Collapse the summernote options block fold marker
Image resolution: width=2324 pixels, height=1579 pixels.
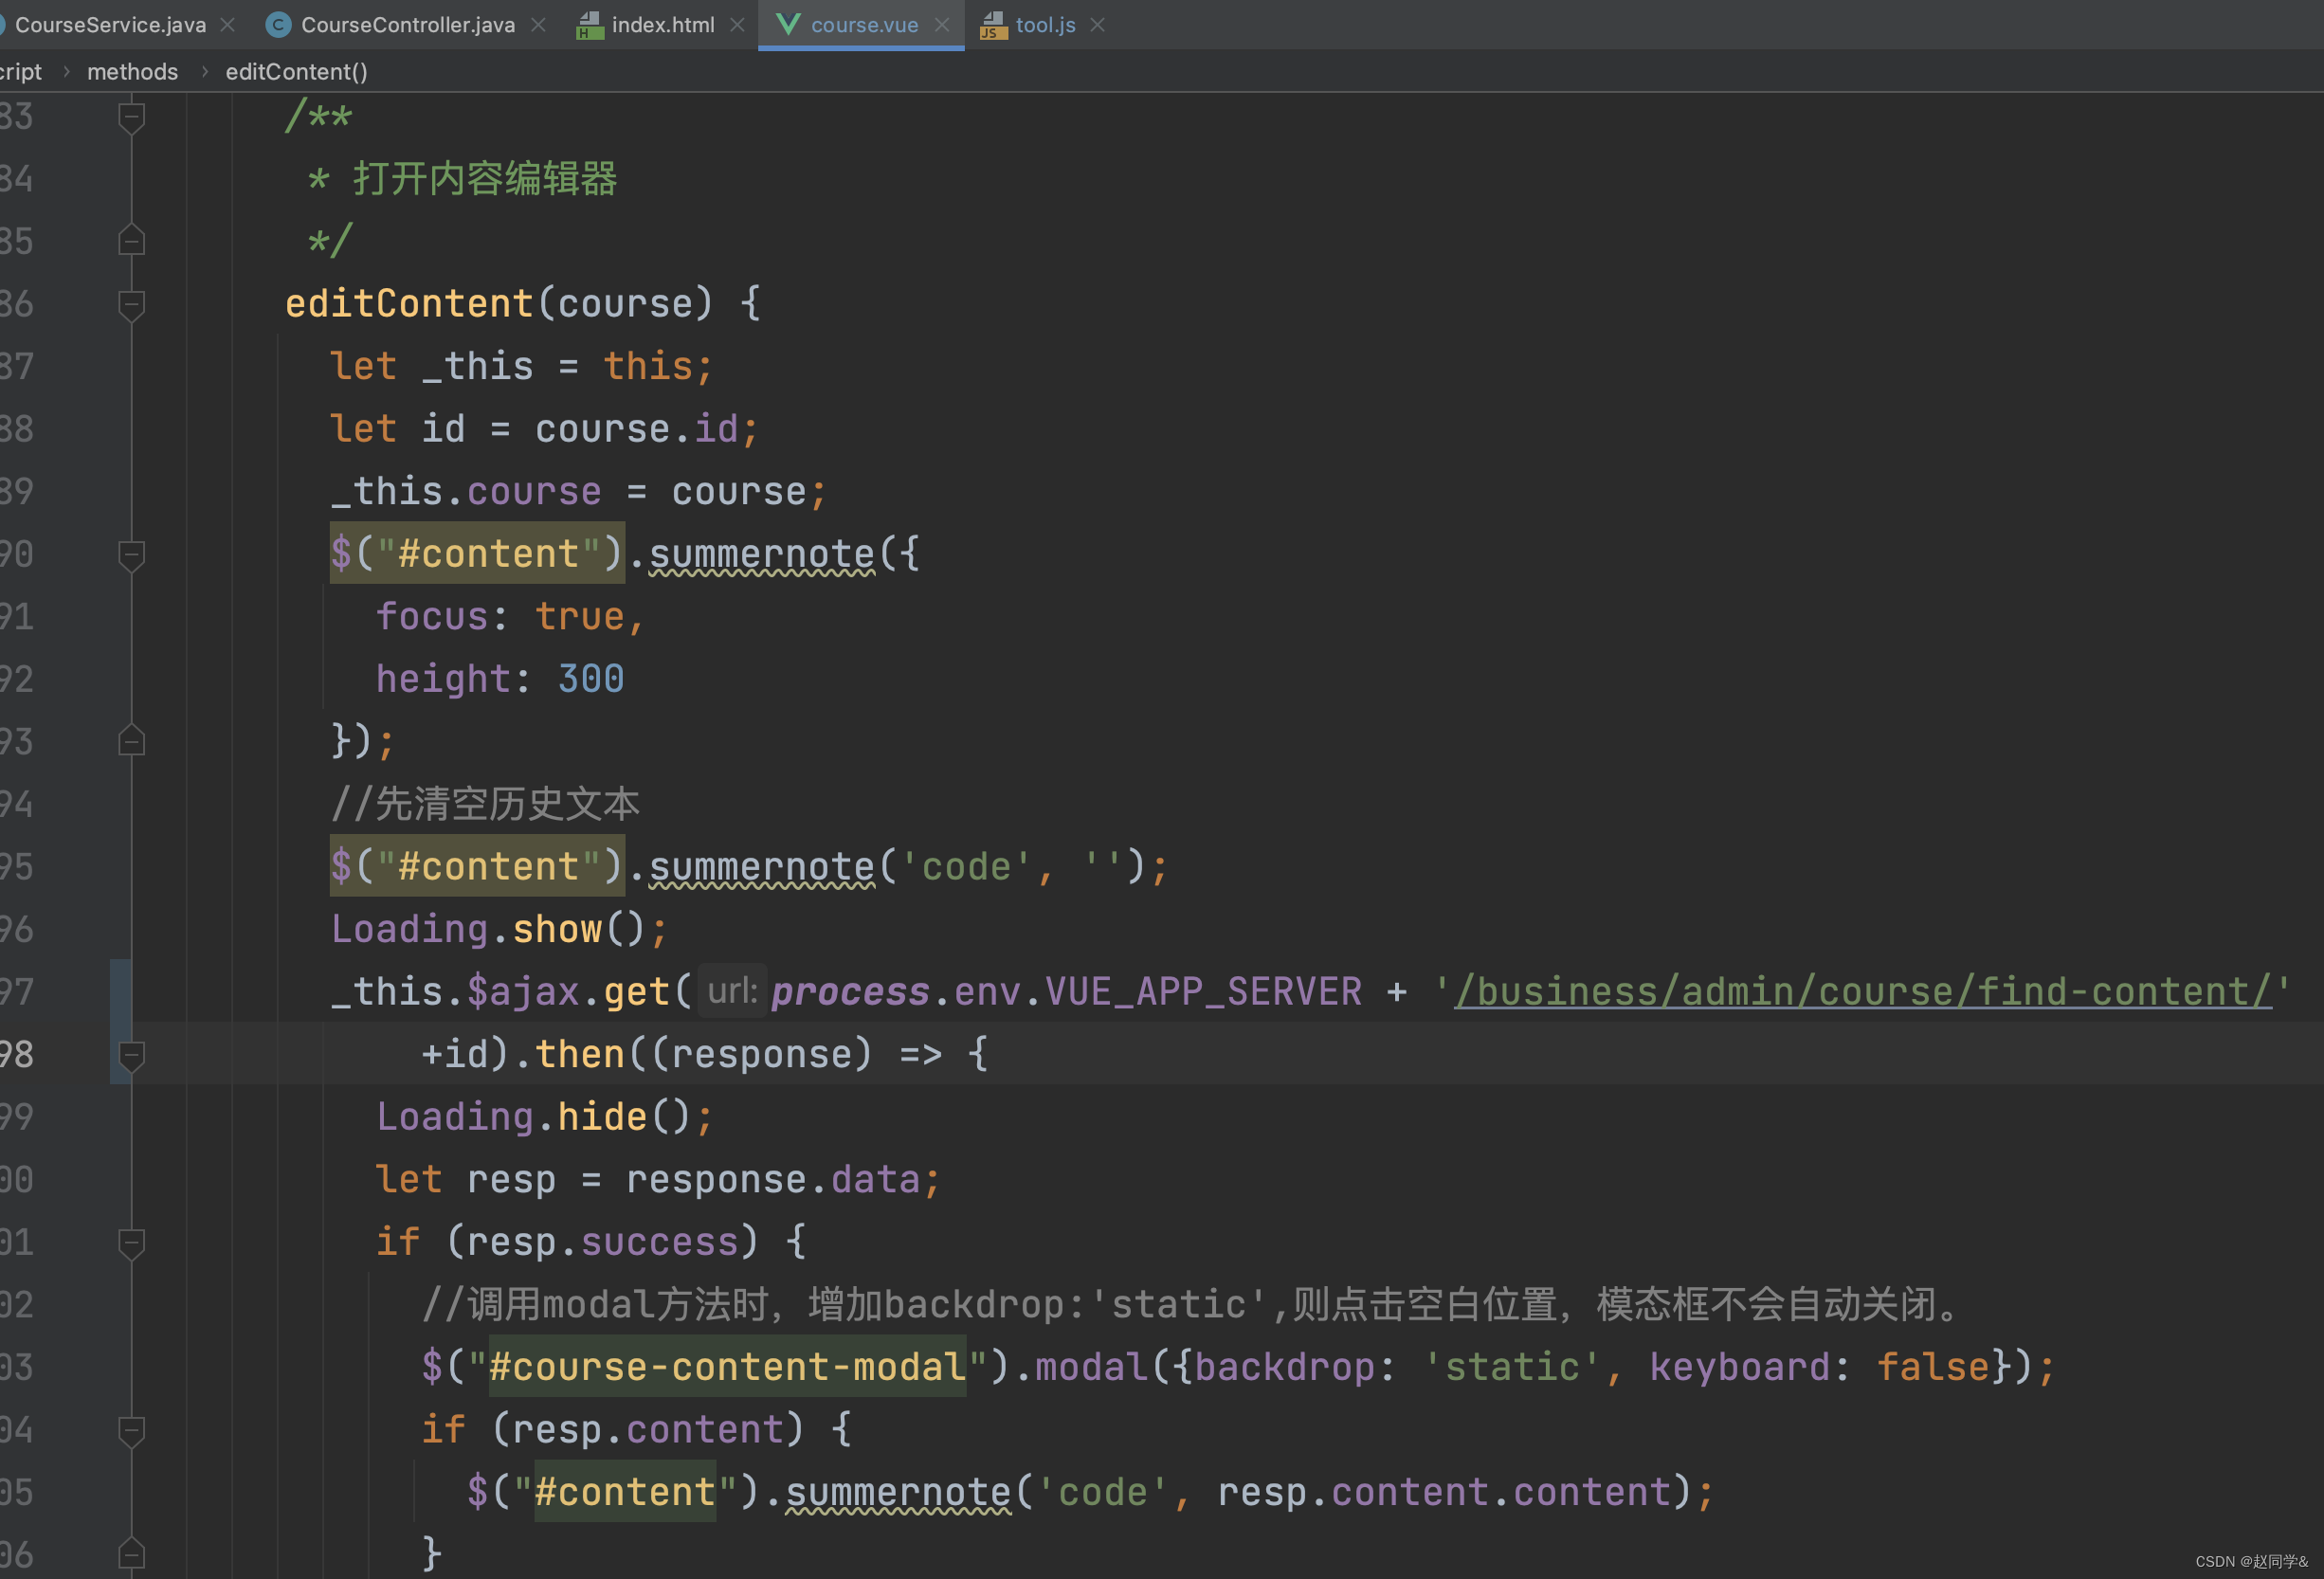[x=131, y=554]
